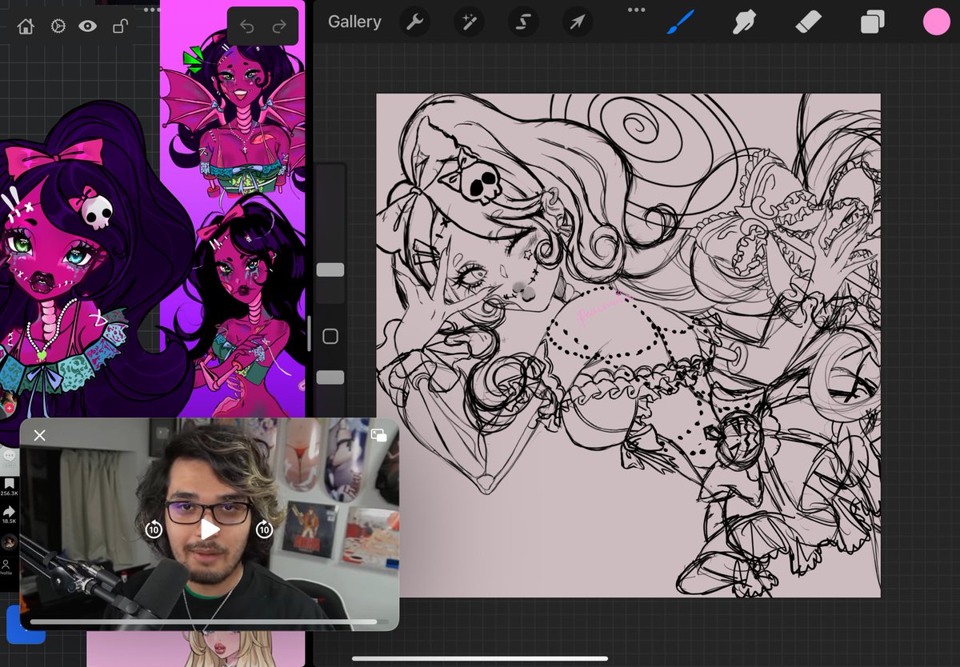Open the Profile tab in left app

[6, 567]
